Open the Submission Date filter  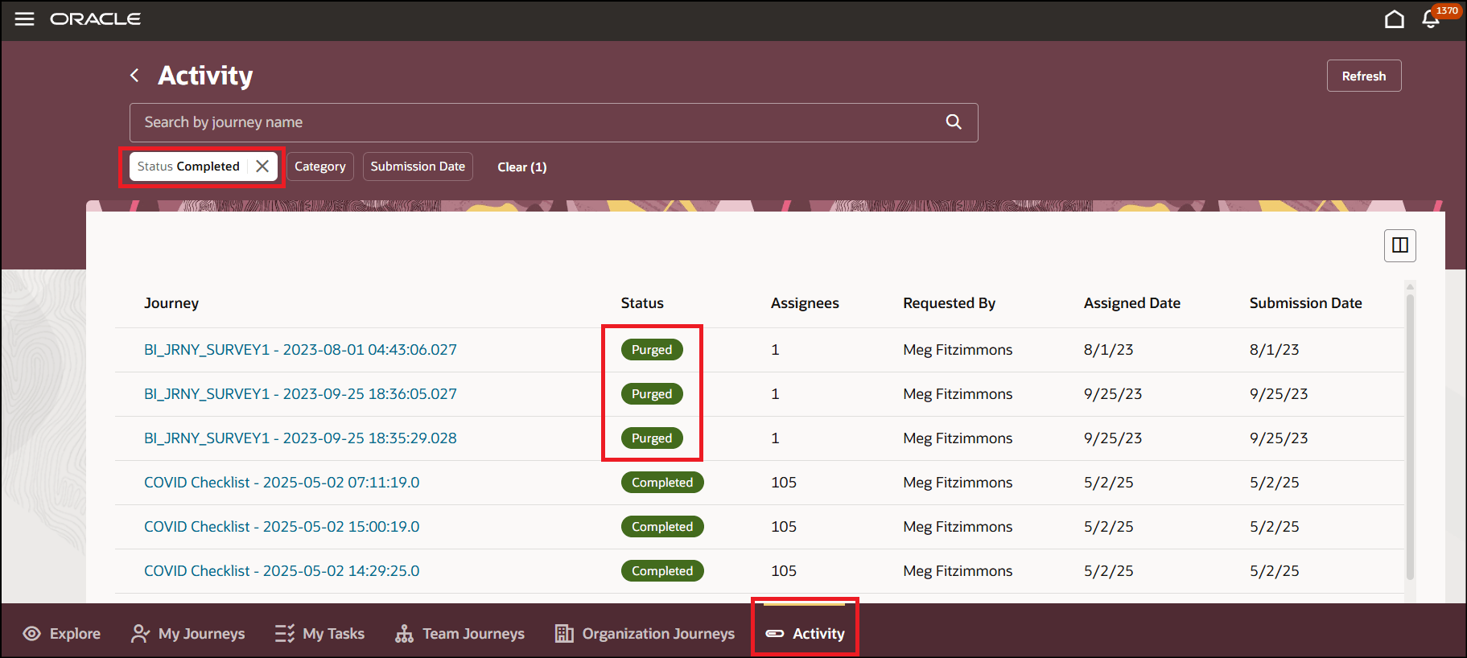[x=418, y=167]
